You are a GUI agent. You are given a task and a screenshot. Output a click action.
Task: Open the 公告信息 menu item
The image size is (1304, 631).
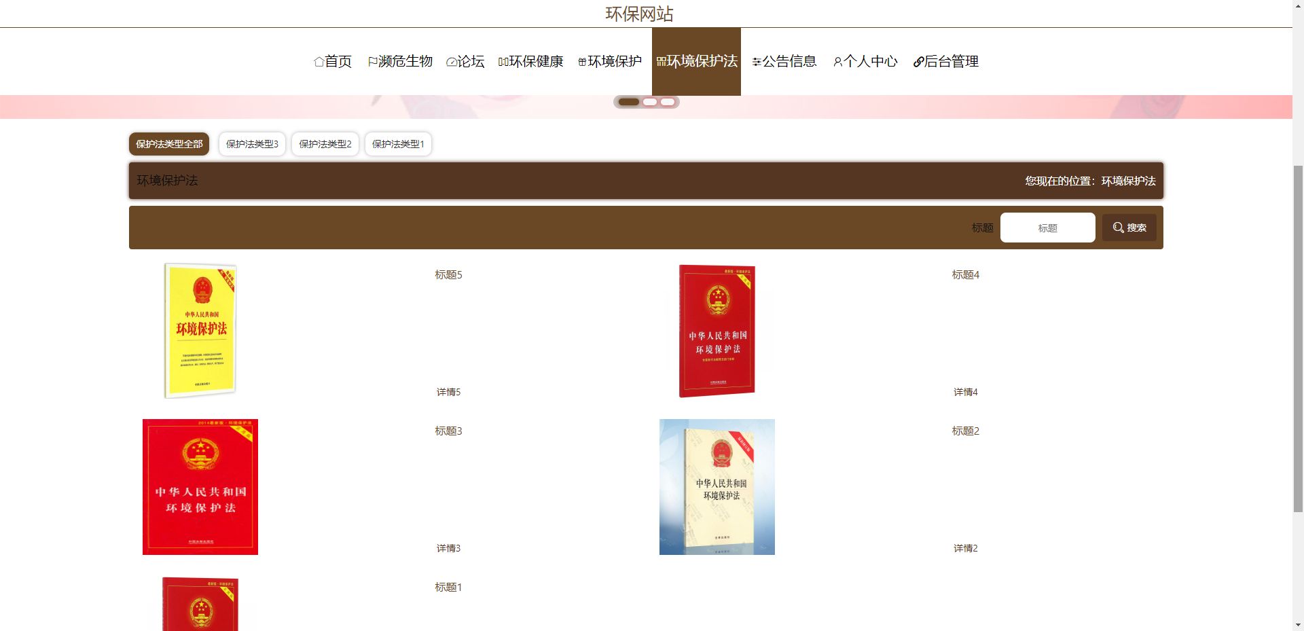pyautogui.click(x=784, y=61)
